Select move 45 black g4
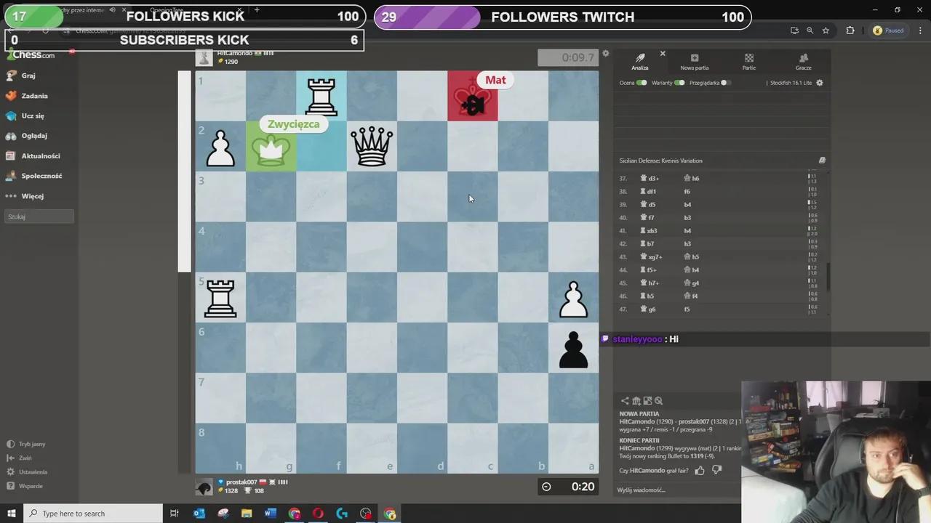 click(x=692, y=283)
